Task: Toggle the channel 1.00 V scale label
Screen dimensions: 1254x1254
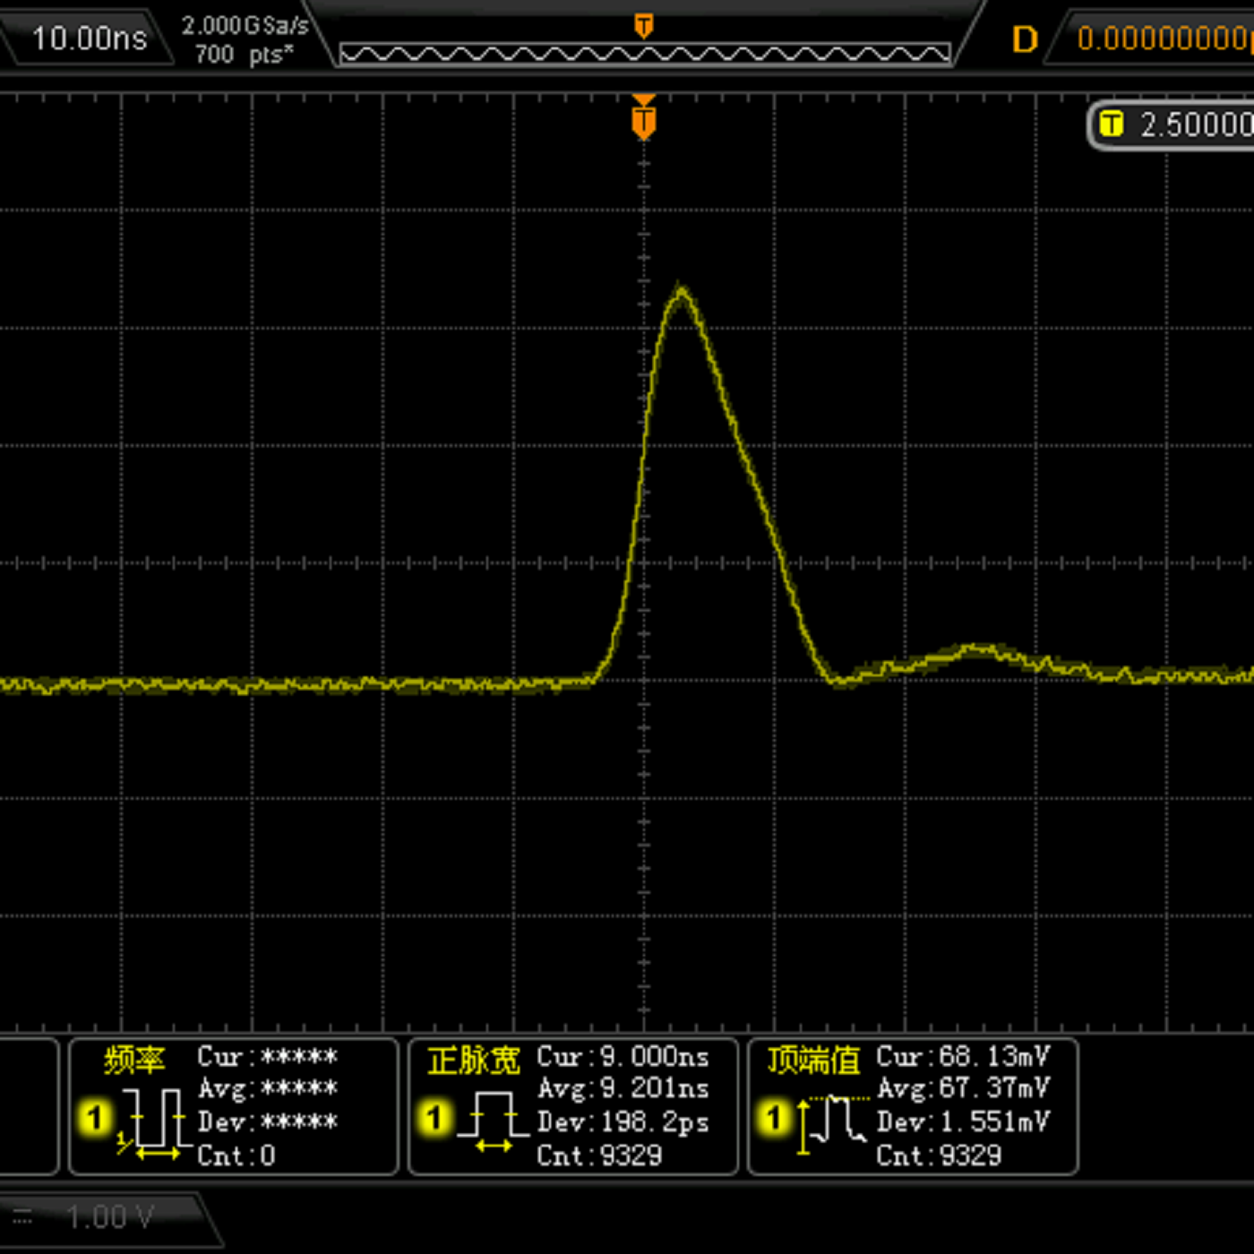Action: pyautogui.click(x=110, y=1217)
